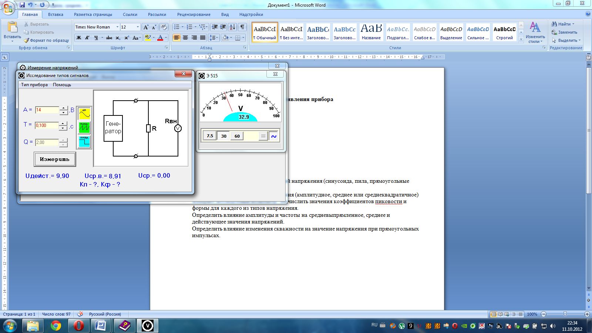
Task: Click the quick access Save icon
Action: [22, 5]
